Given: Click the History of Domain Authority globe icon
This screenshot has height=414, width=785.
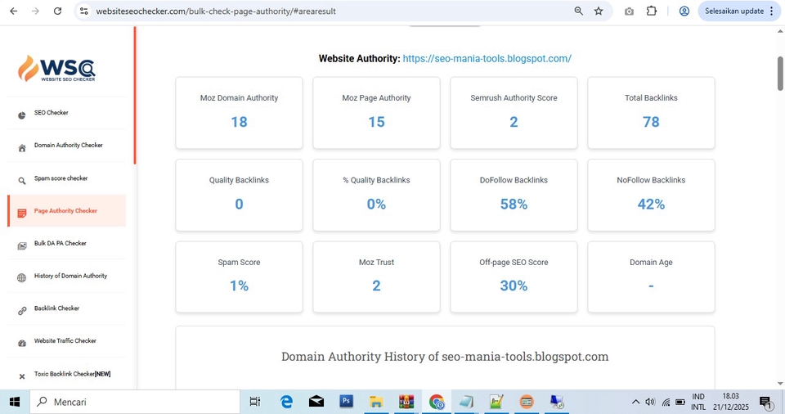Looking at the screenshot, I should [x=22, y=277].
